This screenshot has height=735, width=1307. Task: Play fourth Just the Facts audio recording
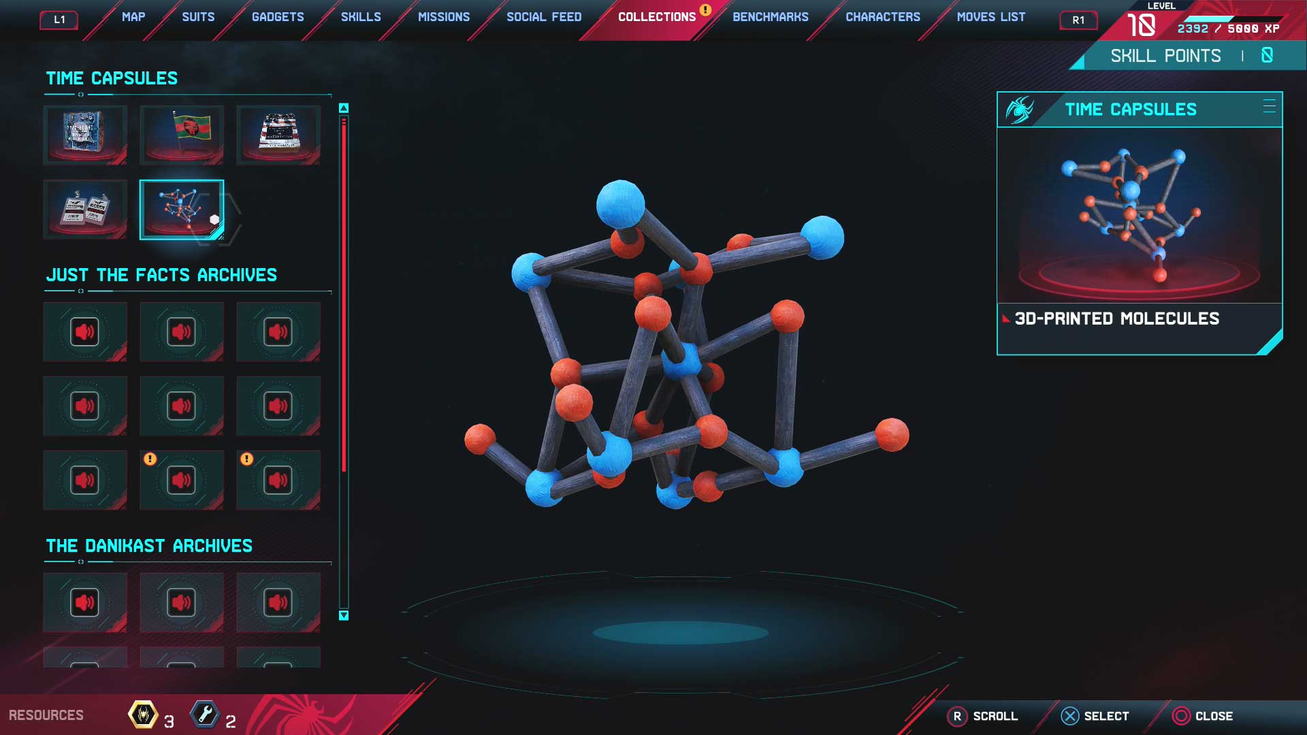[x=85, y=406]
